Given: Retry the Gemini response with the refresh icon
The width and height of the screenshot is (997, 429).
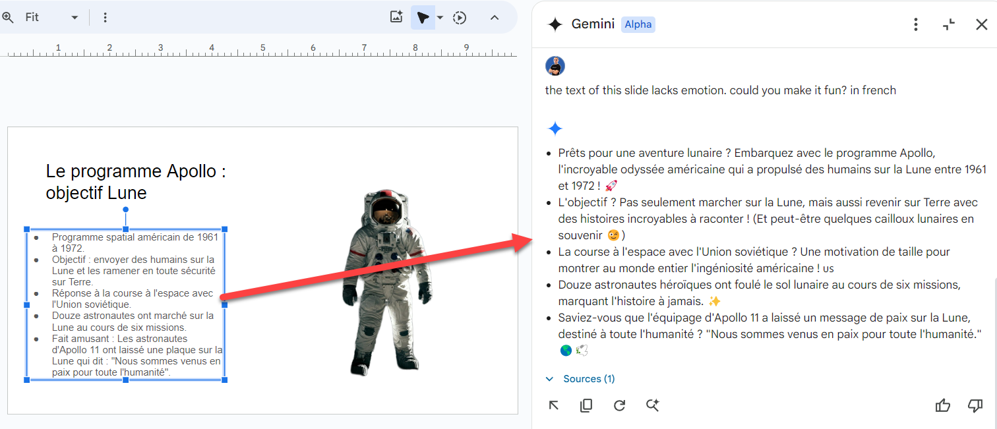Looking at the screenshot, I should click(x=619, y=405).
